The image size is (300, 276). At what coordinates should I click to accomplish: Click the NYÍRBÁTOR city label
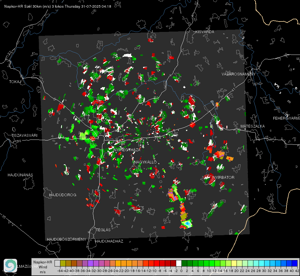(223, 178)
